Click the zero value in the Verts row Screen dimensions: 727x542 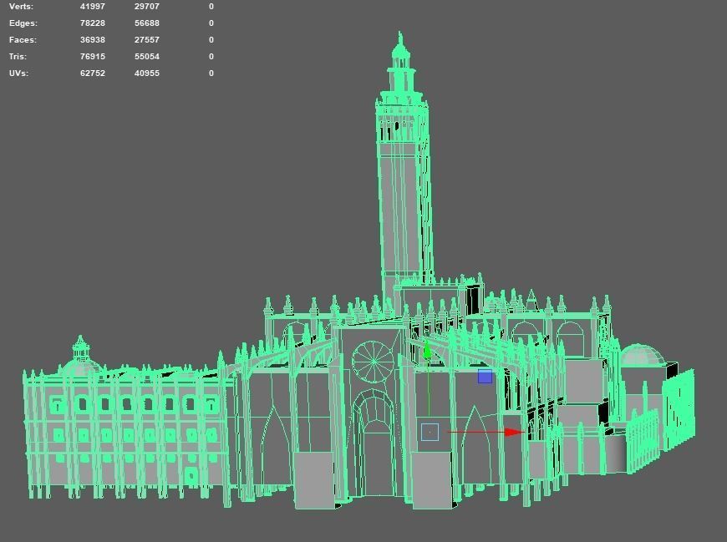[211, 7]
